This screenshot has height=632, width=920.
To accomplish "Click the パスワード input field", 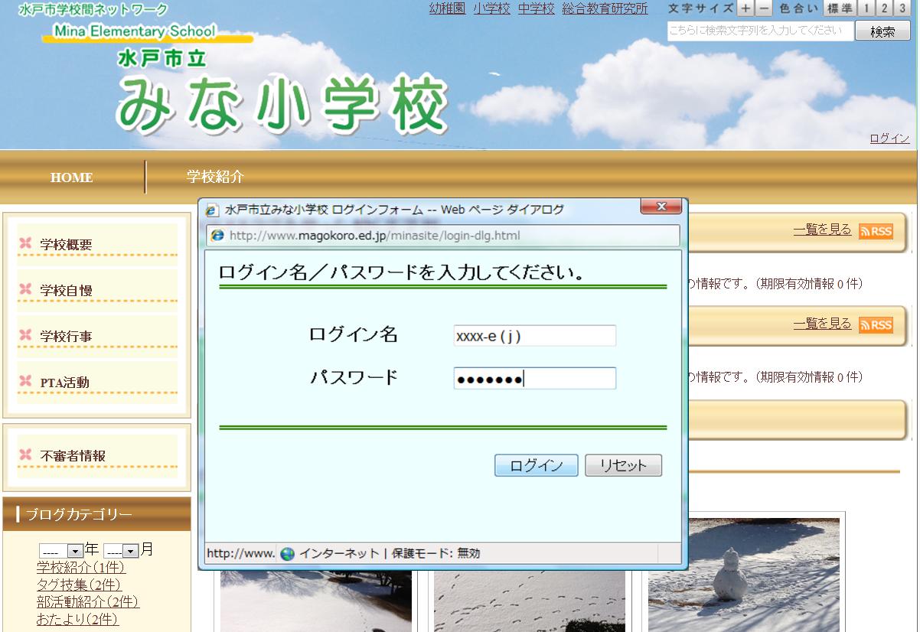I will 535,379.
